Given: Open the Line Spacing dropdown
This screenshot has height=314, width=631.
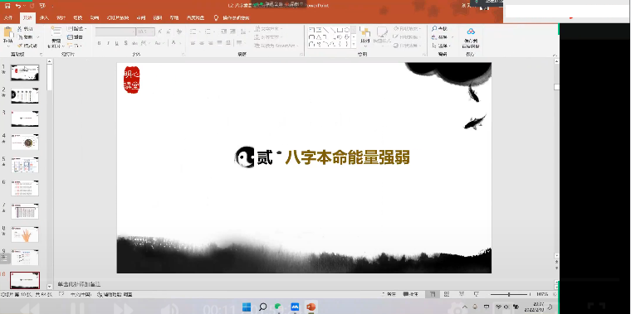Looking at the screenshot, I should [244, 31].
